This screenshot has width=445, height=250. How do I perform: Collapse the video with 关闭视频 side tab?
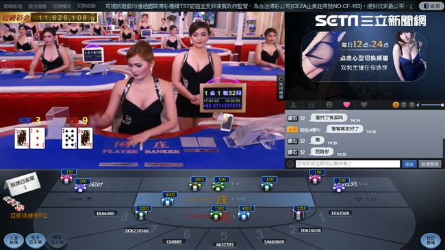(281, 87)
